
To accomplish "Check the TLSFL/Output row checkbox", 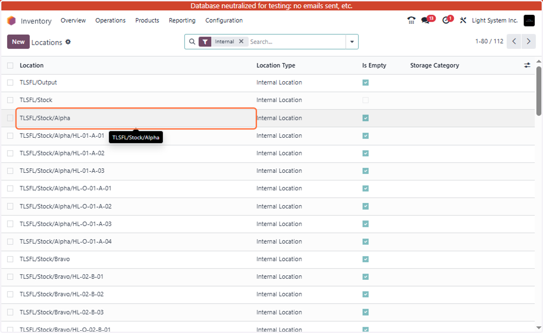I will [10, 83].
